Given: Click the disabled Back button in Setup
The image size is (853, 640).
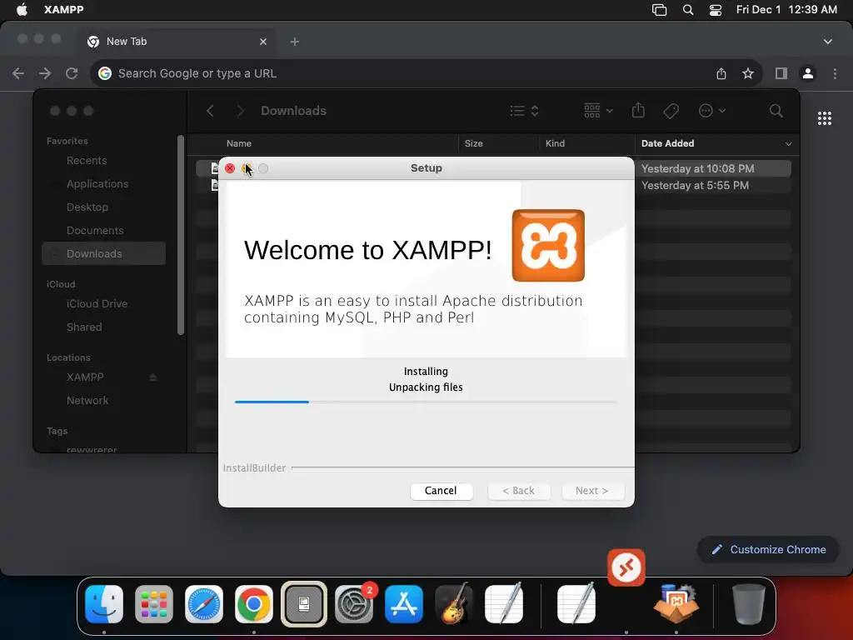Looking at the screenshot, I should (518, 490).
